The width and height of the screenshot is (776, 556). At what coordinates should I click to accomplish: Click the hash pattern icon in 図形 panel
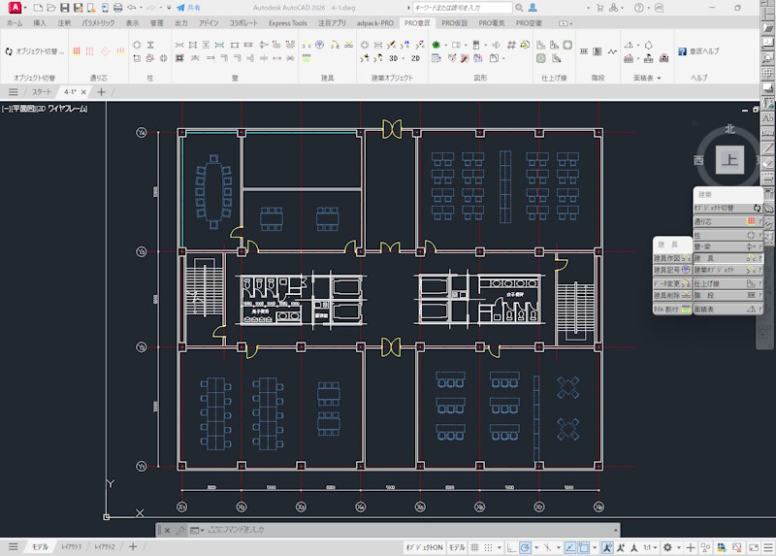pyautogui.click(x=511, y=45)
